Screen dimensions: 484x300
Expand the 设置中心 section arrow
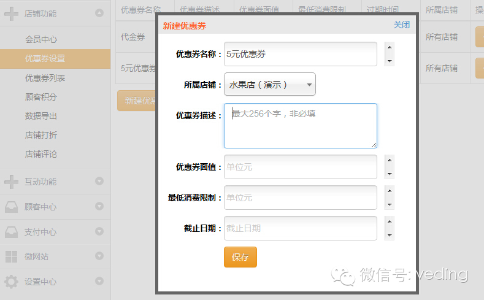pyautogui.click(x=99, y=281)
